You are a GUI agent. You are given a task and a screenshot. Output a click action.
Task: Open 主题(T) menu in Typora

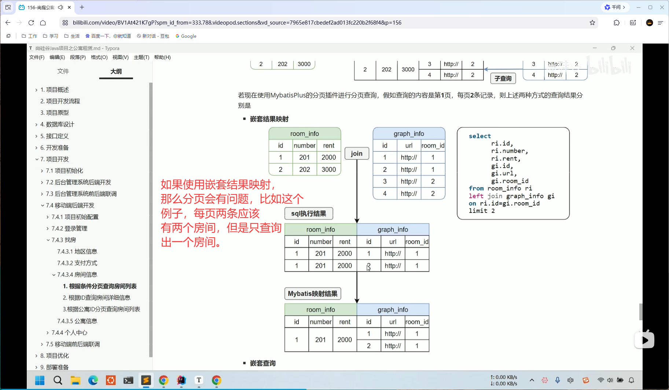click(x=141, y=57)
